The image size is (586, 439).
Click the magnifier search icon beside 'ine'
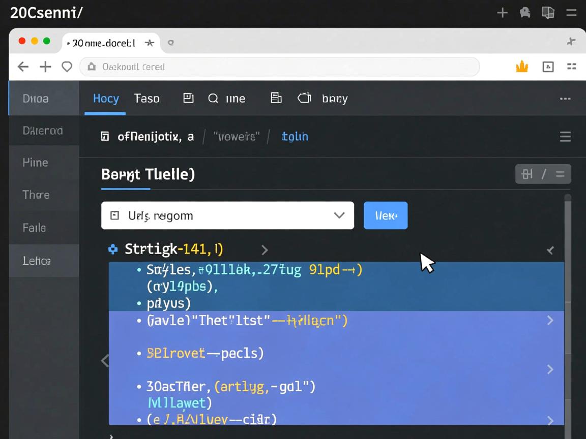point(213,99)
